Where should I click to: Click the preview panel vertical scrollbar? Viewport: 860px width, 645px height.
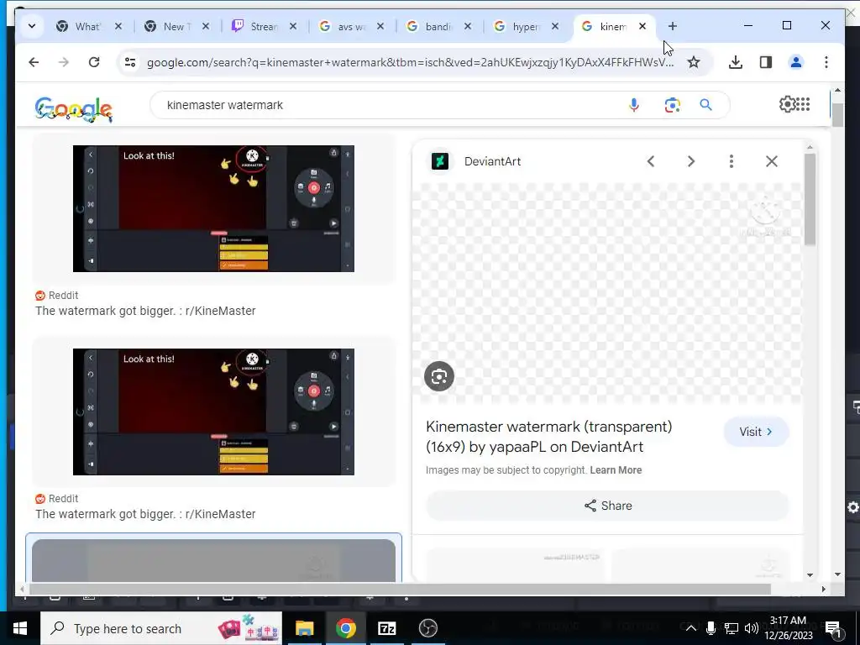pyautogui.click(x=810, y=200)
